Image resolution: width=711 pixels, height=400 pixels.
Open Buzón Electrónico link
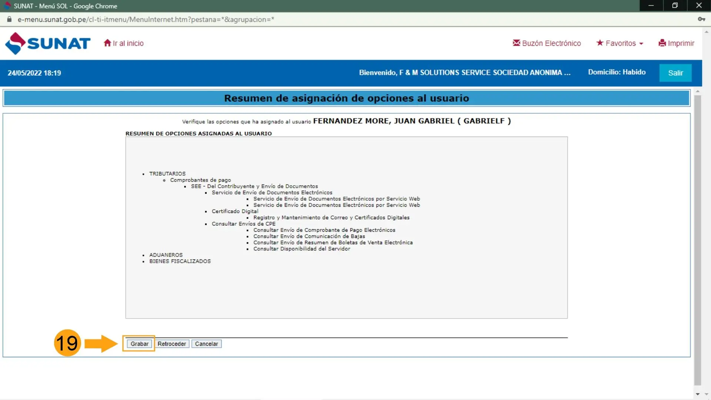click(551, 43)
